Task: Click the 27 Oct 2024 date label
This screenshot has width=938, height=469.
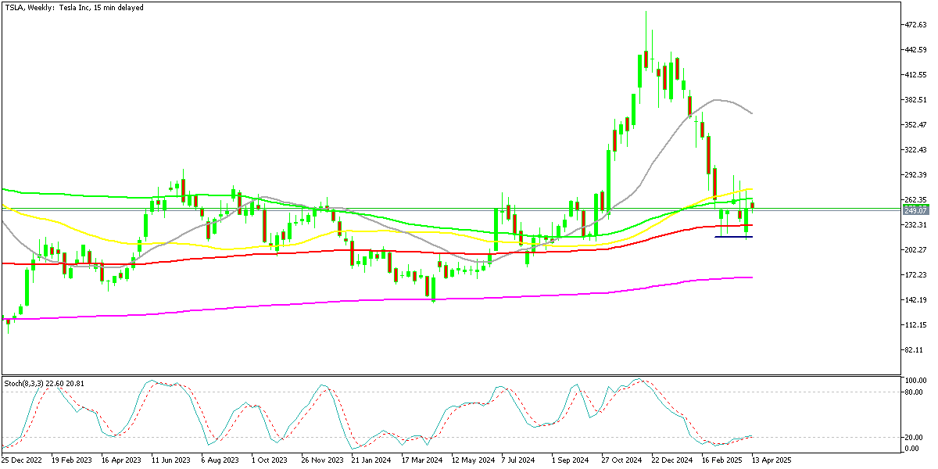Action: pyautogui.click(x=622, y=462)
